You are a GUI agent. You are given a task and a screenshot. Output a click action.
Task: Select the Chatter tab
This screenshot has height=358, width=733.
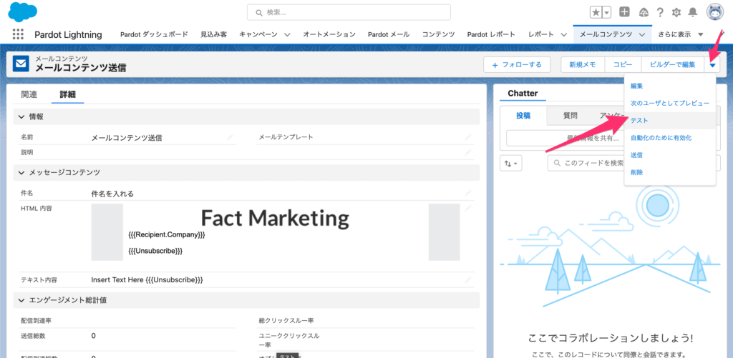[x=523, y=94]
